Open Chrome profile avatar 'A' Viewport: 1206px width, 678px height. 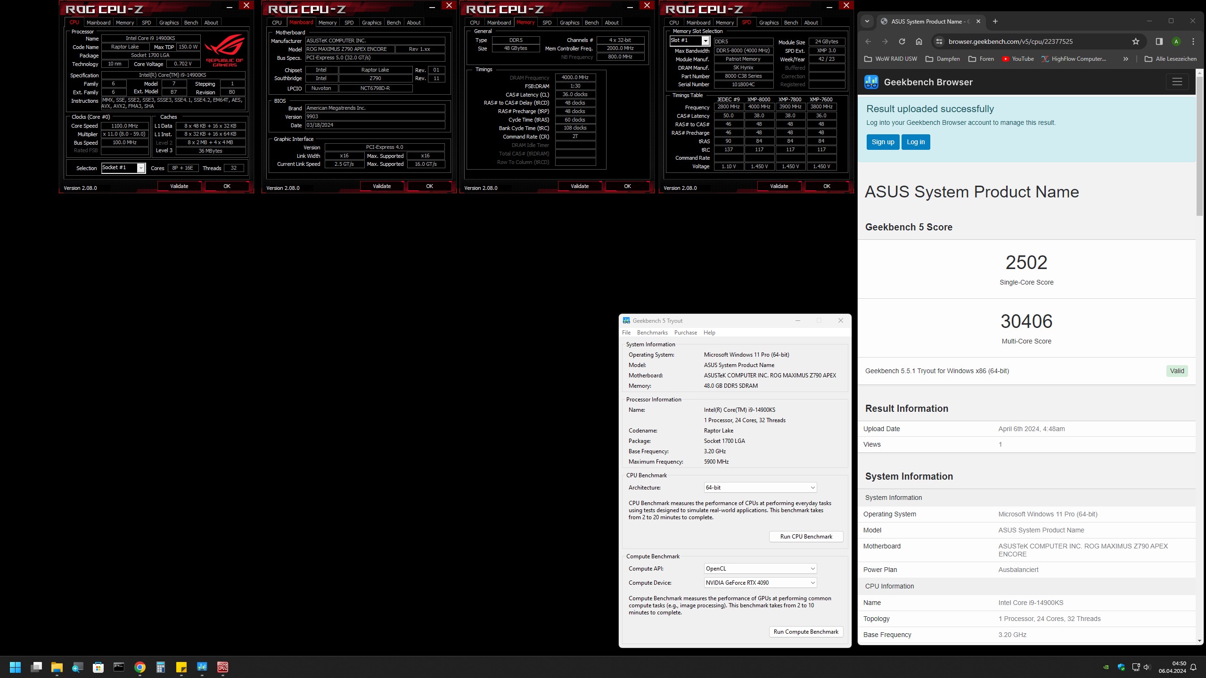(x=1176, y=41)
